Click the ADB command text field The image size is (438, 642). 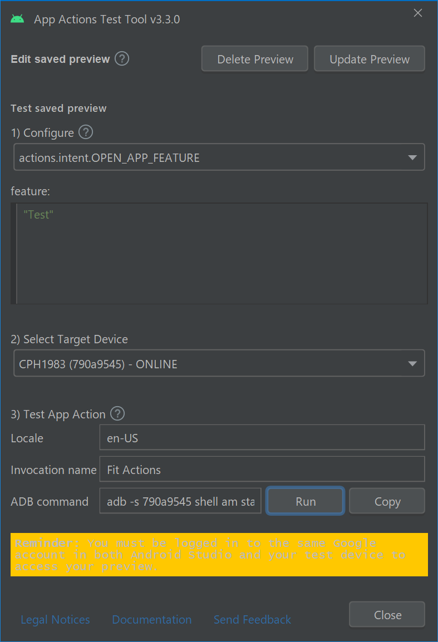[x=180, y=501]
